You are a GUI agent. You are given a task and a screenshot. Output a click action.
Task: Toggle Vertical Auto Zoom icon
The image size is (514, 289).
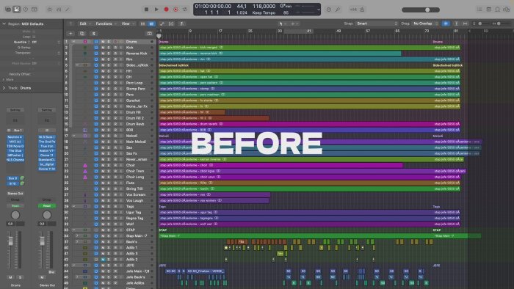click(x=456, y=23)
